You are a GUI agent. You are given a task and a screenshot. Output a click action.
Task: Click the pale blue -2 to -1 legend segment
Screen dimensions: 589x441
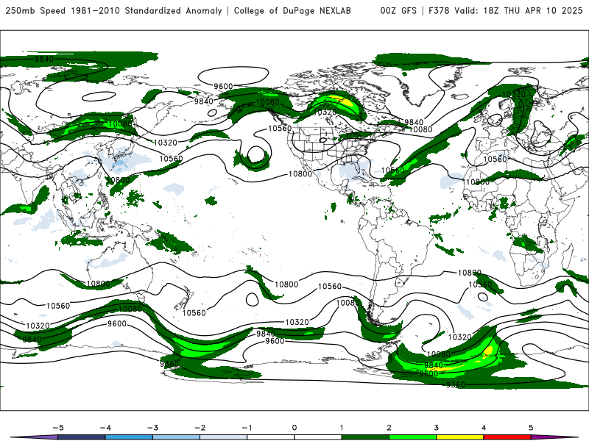[224, 437]
